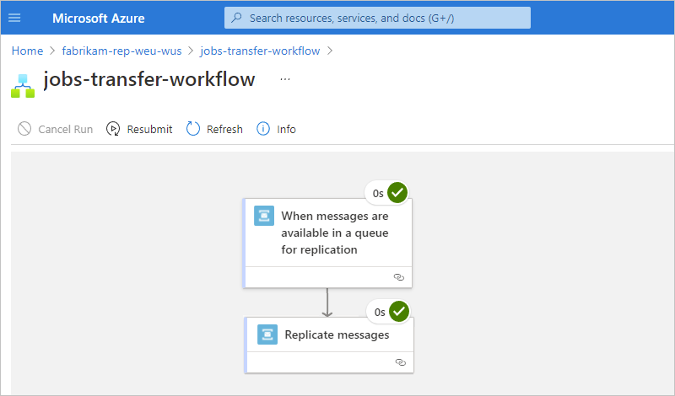Open the ellipsis menu next to jobs-transfer-workflow title

tap(285, 79)
